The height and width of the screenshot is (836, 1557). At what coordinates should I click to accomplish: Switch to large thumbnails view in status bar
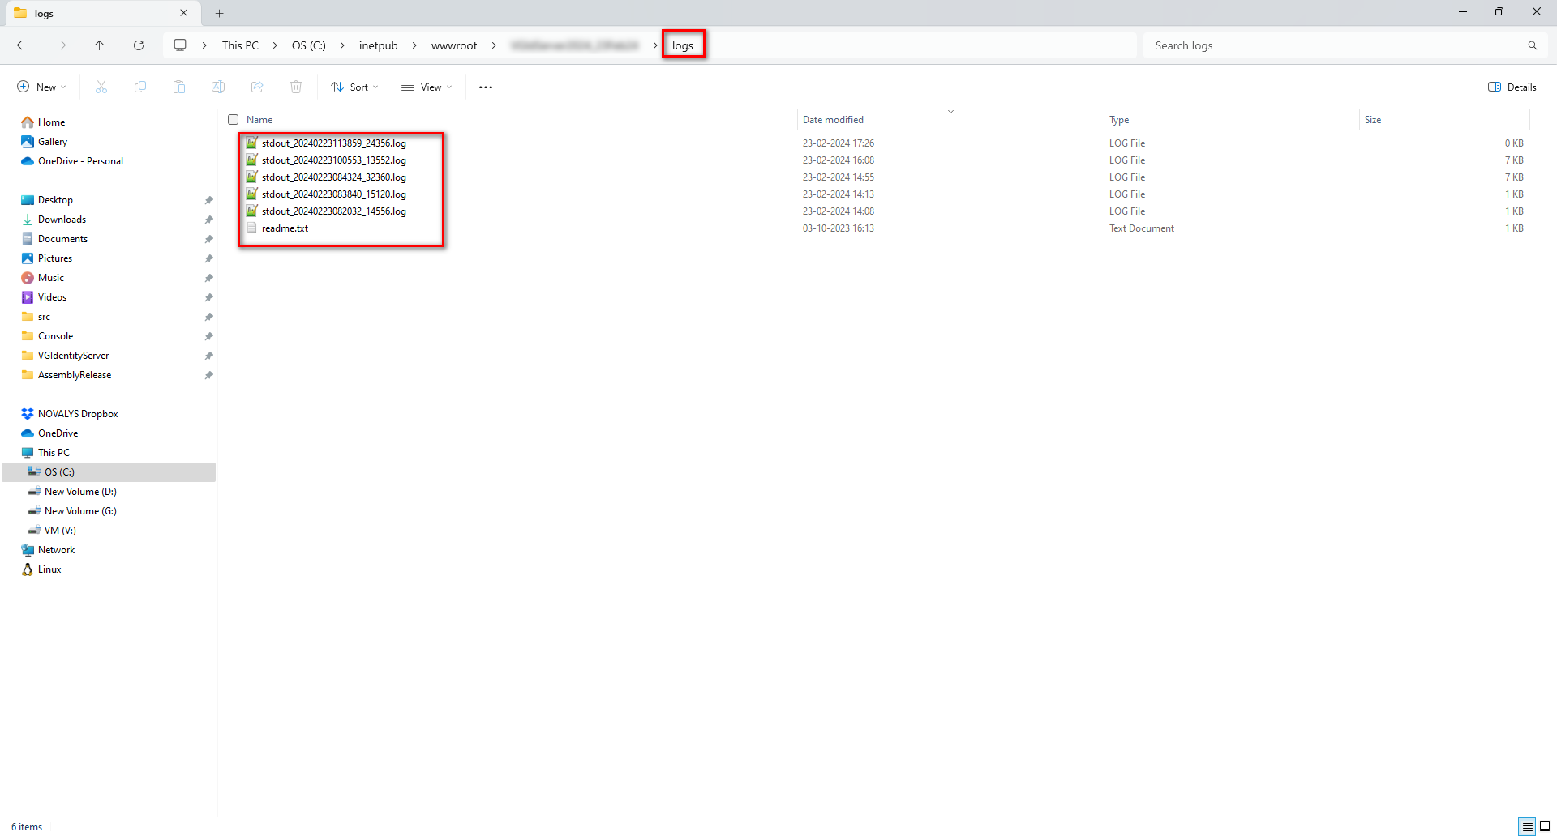[1546, 826]
